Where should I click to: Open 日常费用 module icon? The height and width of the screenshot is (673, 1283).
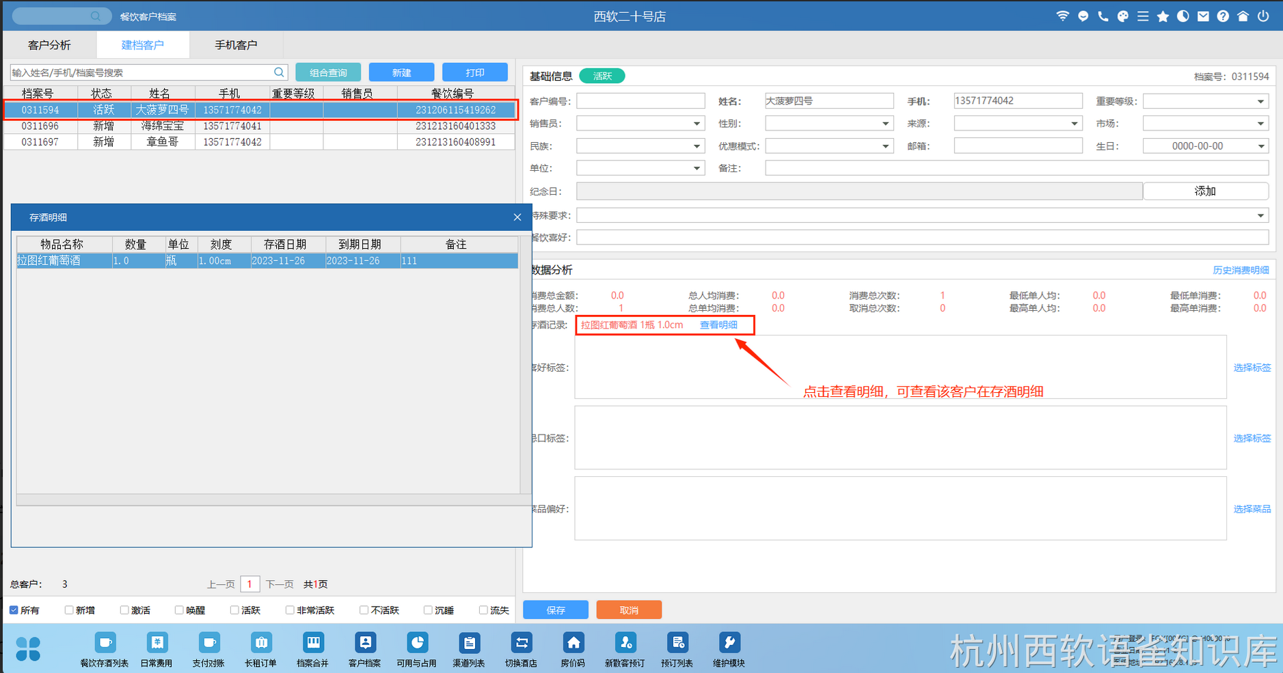click(x=157, y=643)
